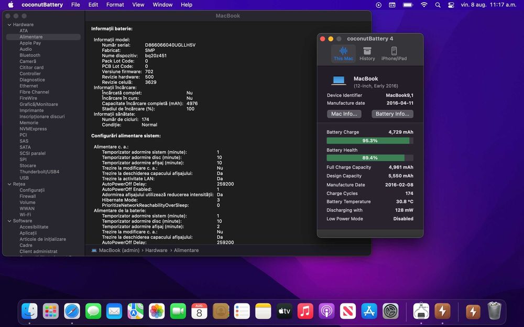Select ATA in the Hardware list
This screenshot has height=327, width=524.
click(24, 31)
